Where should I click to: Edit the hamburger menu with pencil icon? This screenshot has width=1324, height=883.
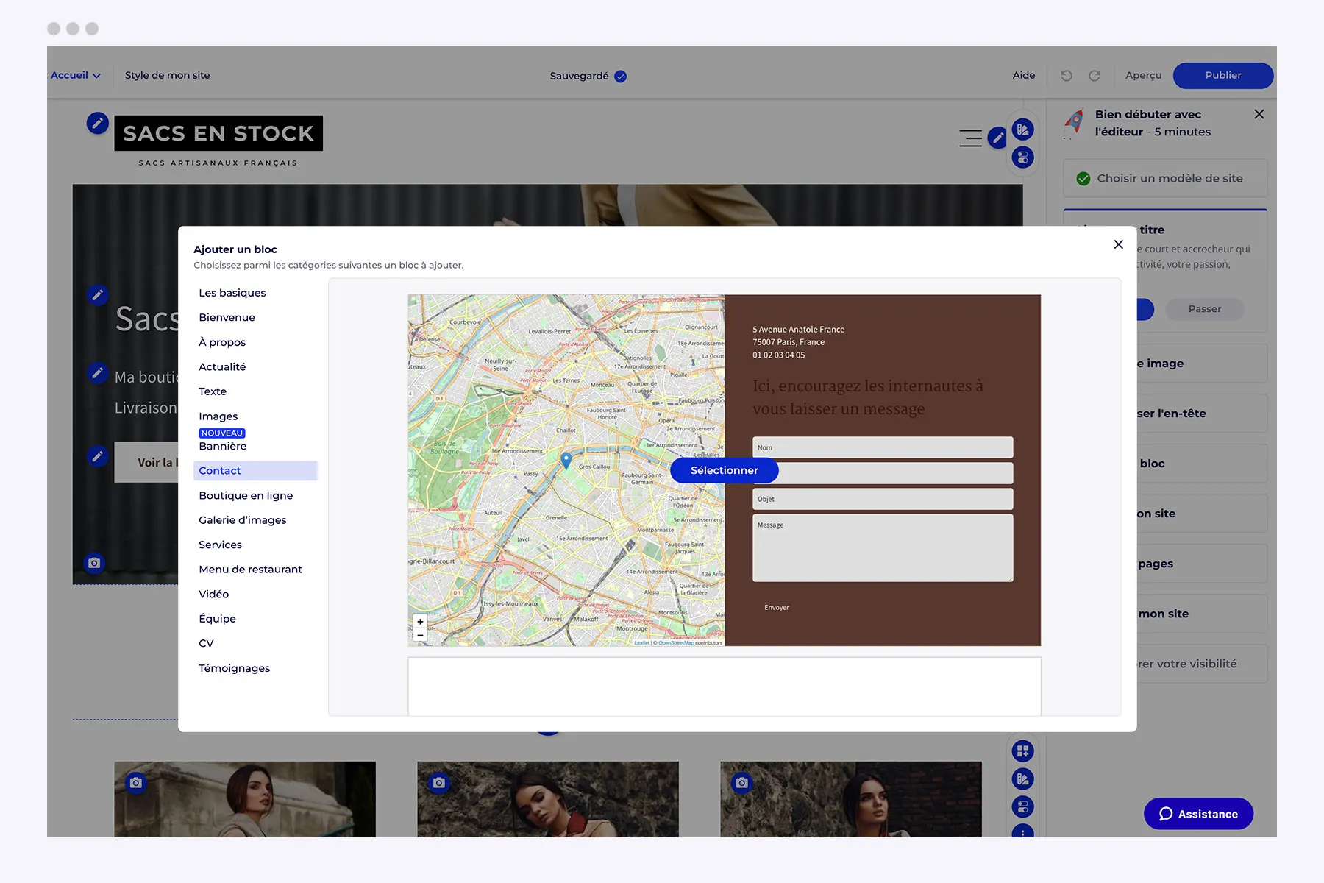(x=997, y=137)
